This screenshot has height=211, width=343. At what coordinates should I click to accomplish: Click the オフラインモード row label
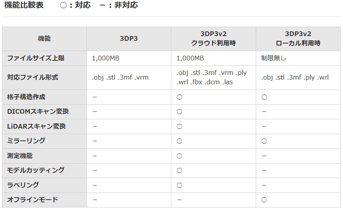pyautogui.click(x=33, y=200)
